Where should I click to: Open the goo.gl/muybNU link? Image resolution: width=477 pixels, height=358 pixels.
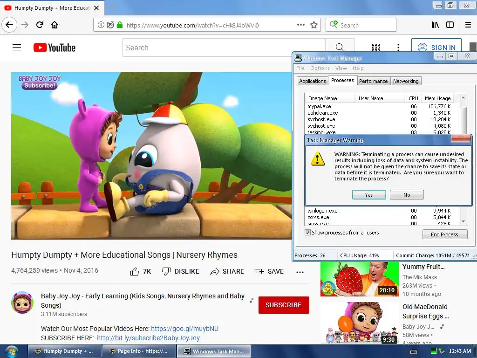[x=184, y=329]
